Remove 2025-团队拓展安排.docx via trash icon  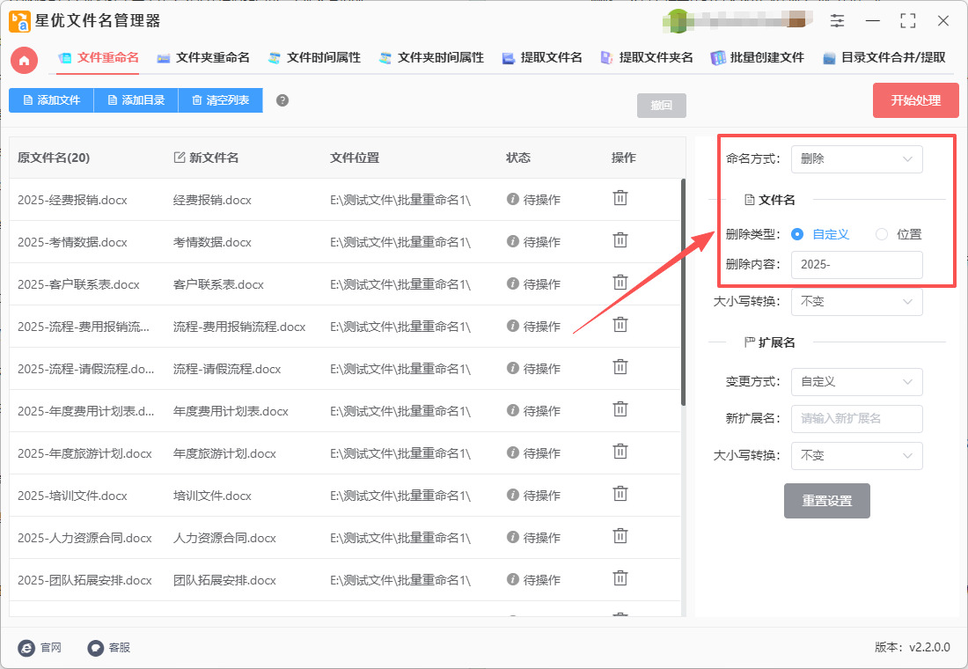coord(620,578)
